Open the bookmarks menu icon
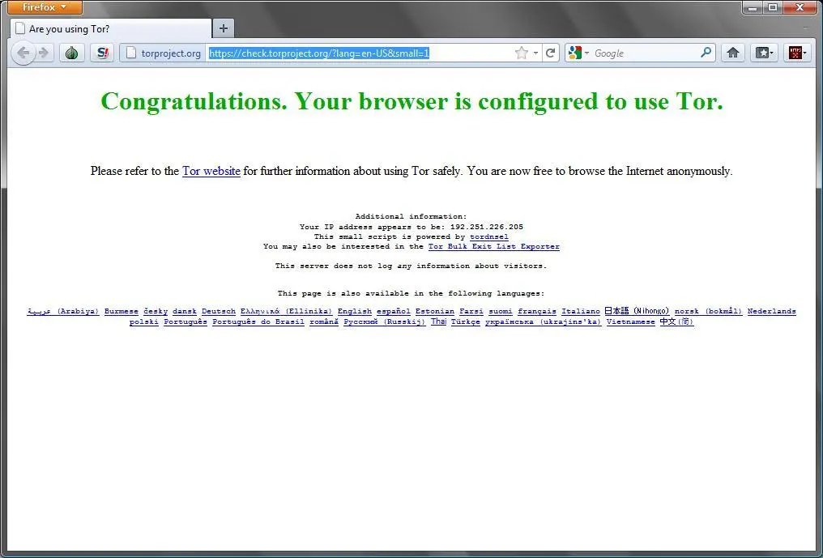This screenshot has width=823, height=558. (x=764, y=53)
